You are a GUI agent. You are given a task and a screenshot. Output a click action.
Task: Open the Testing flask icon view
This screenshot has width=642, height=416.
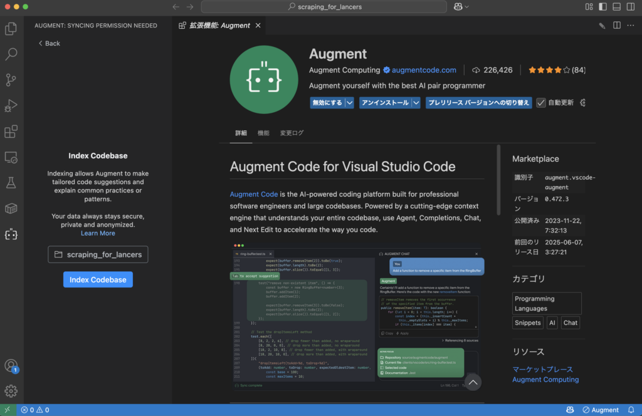(11, 183)
